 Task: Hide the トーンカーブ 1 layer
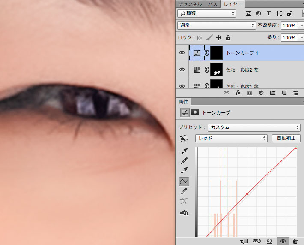point(182,53)
